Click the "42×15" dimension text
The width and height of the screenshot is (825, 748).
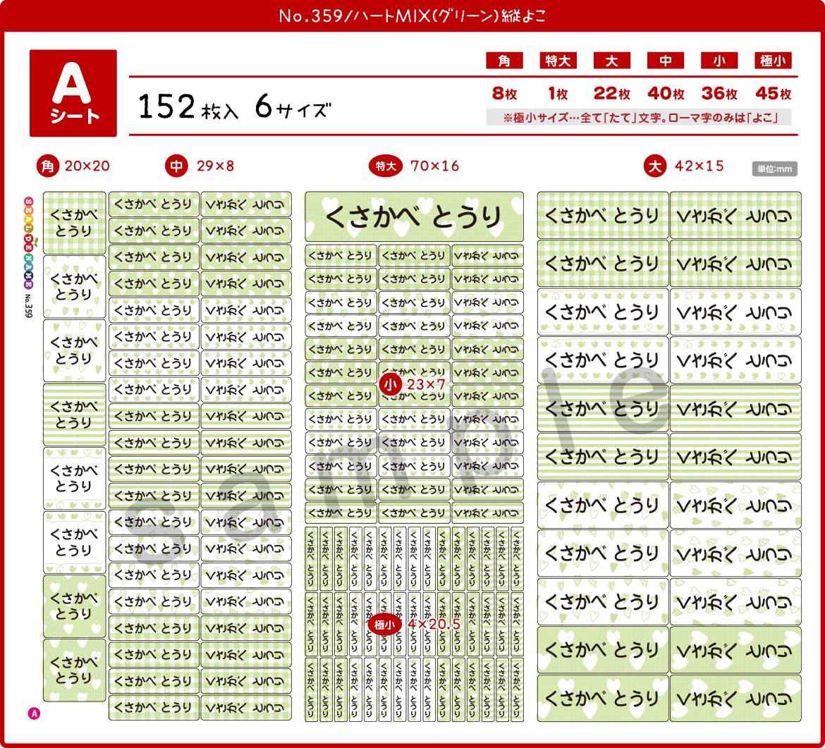click(699, 166)
